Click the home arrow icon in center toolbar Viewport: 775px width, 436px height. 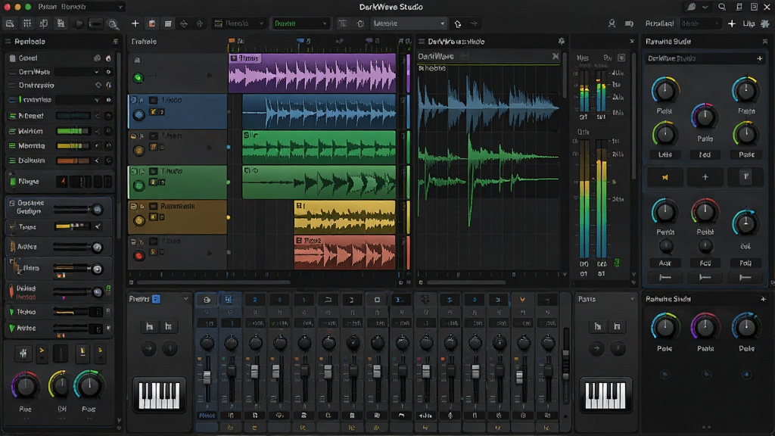pos(458,23)
